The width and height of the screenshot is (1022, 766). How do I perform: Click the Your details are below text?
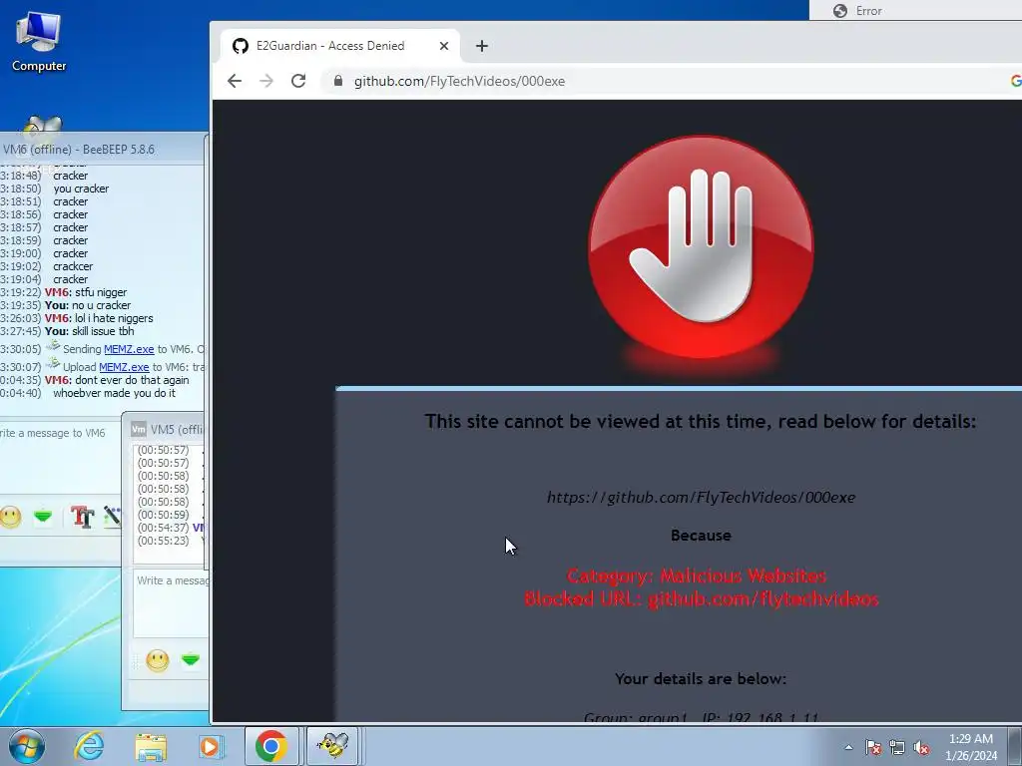[701, 678]
